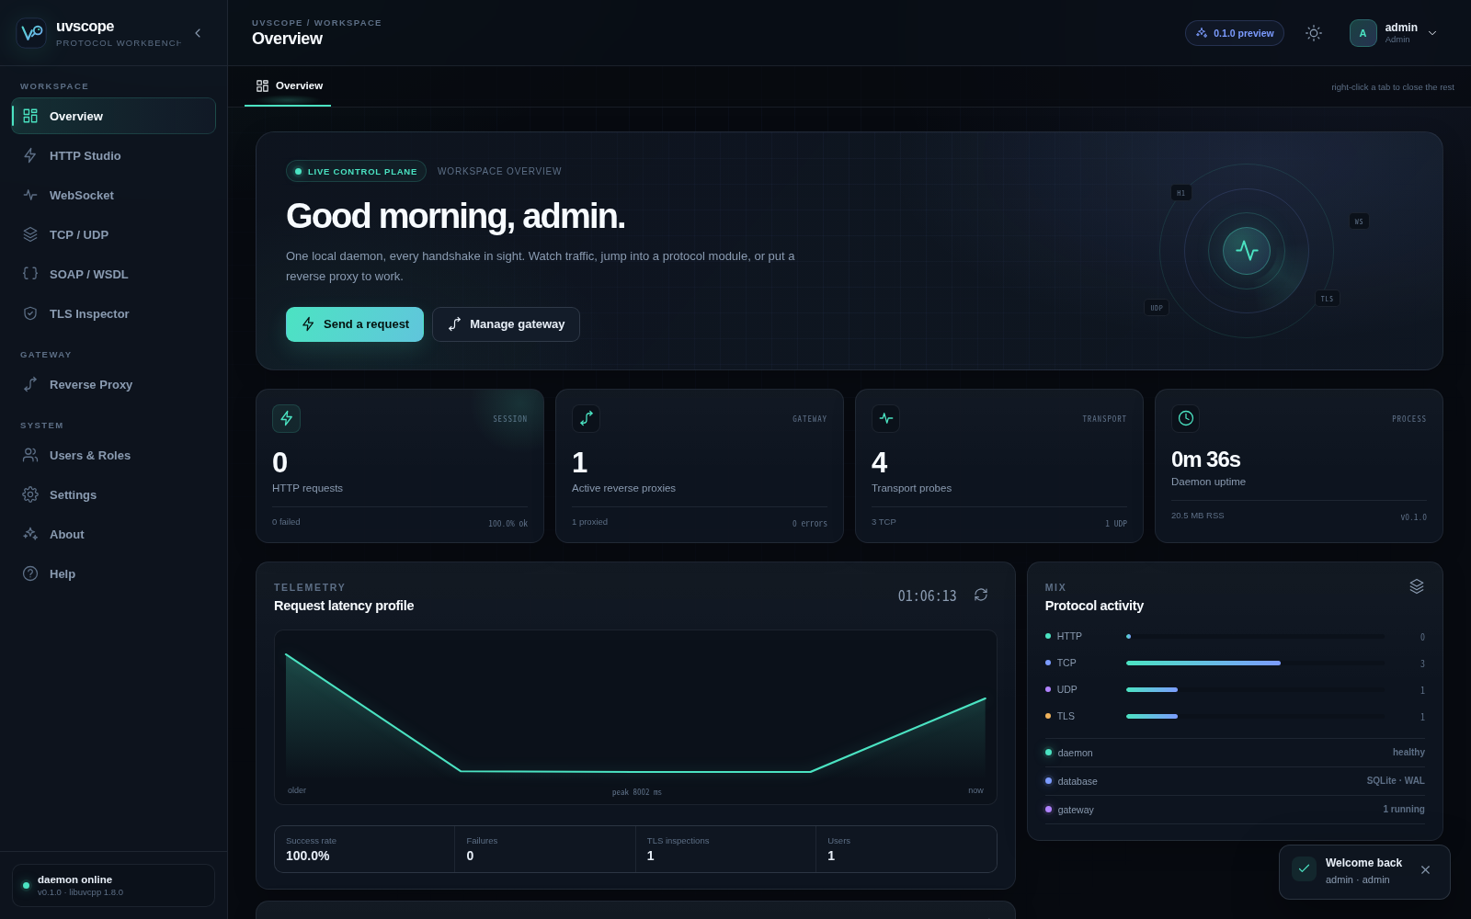Image resolution: width=1471 pixels, height=919 pixels.
Task: Go to TCP / UDP page
Action: pyautogui.click(x=114, y=234)
